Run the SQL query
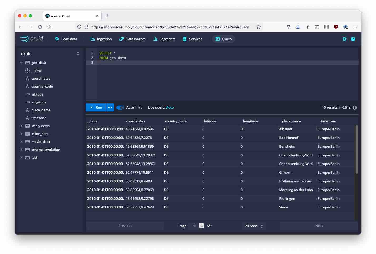This screenshot has width=376, height=254. [x=96, y=108]
